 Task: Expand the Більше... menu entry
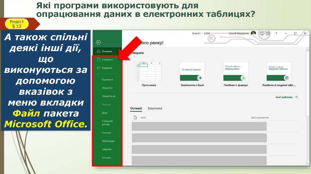(x=107, y=158)
